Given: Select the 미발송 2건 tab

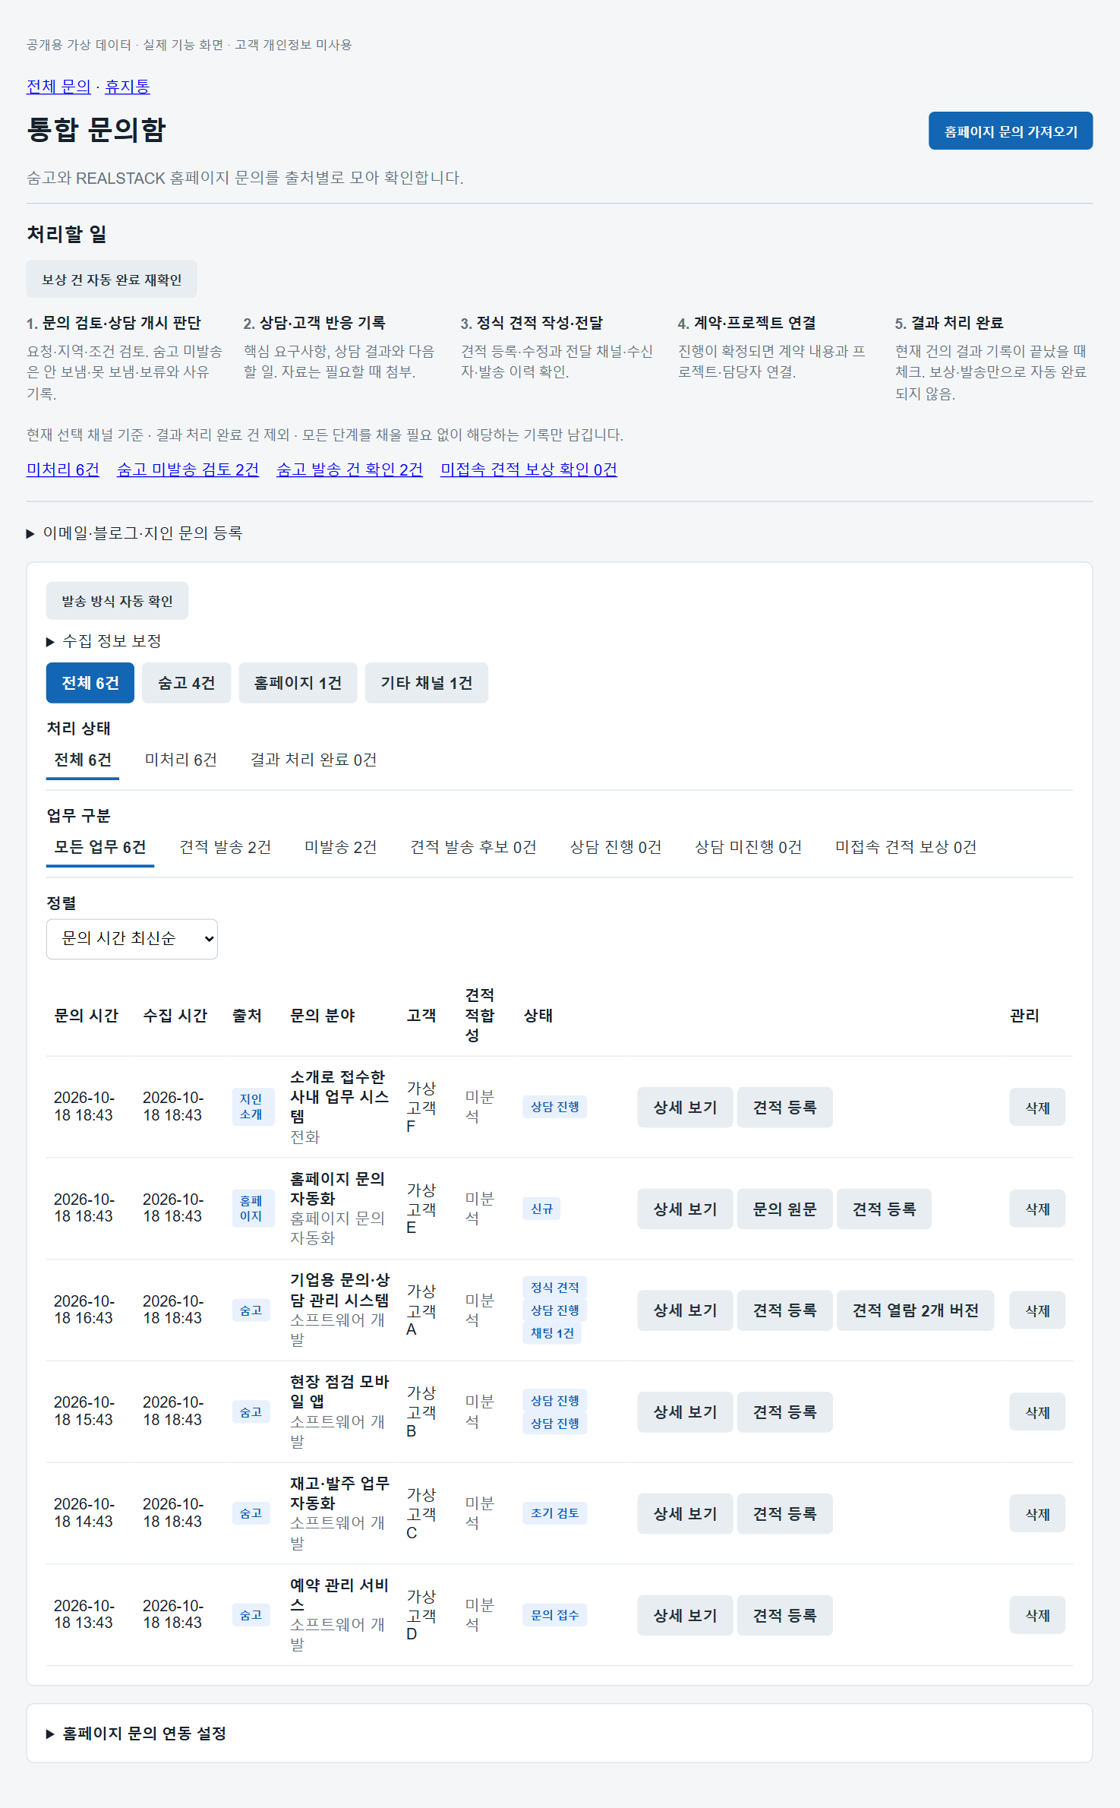Looking at the screenshot, I should click(x=340, y=848).
